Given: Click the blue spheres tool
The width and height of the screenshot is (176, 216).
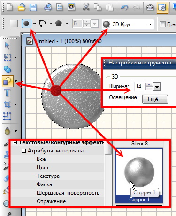Looking at the screenshot, I should click(7, 69).
